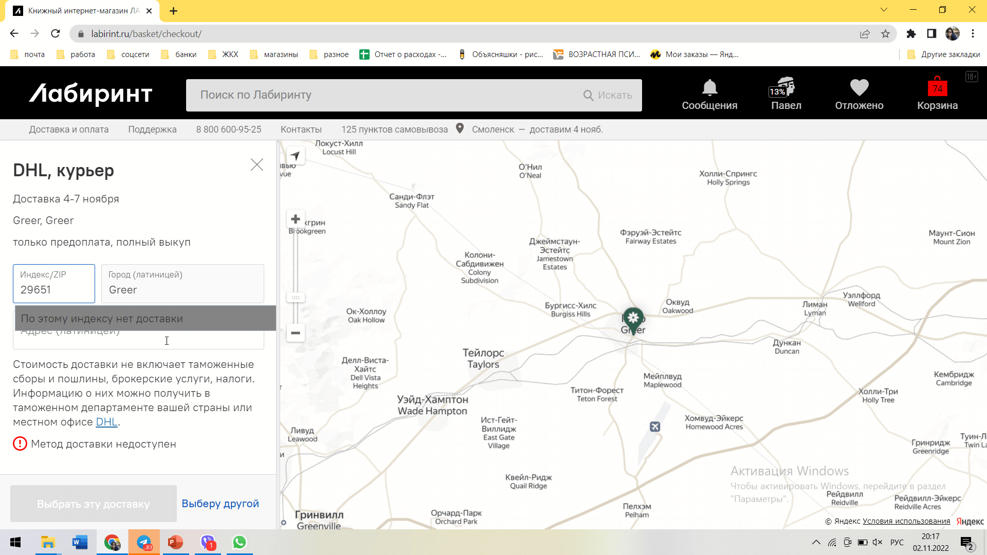Zoom in the map with plus button
The width and height of the screenshot is (987, 555).
point(296,219)
